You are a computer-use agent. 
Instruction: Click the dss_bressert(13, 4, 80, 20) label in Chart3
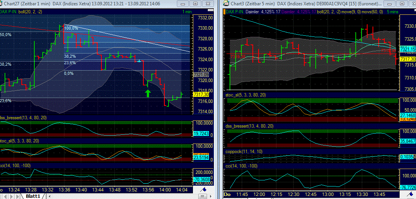pos(249,126)
